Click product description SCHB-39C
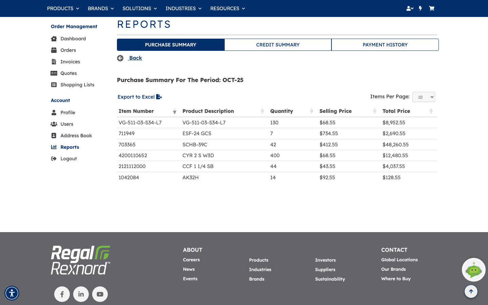488x305 pixels. [x=195, y=145]
